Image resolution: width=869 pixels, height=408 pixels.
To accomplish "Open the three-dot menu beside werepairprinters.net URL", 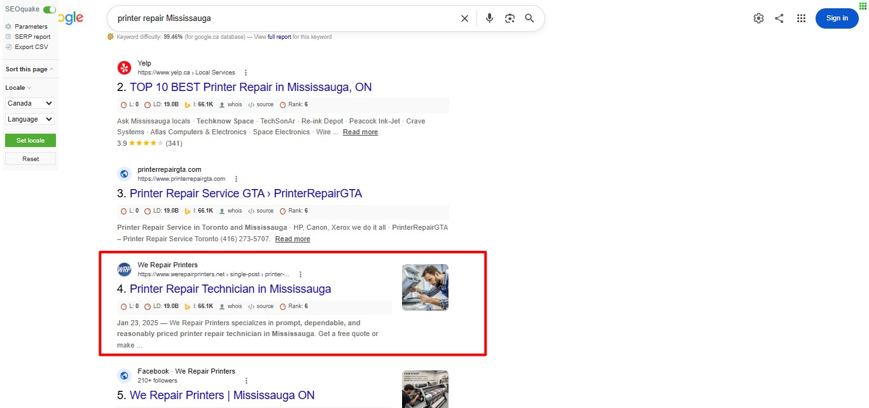I will pos(300,274).
